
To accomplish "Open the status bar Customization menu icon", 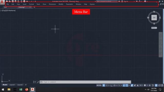I will point(162,85).
